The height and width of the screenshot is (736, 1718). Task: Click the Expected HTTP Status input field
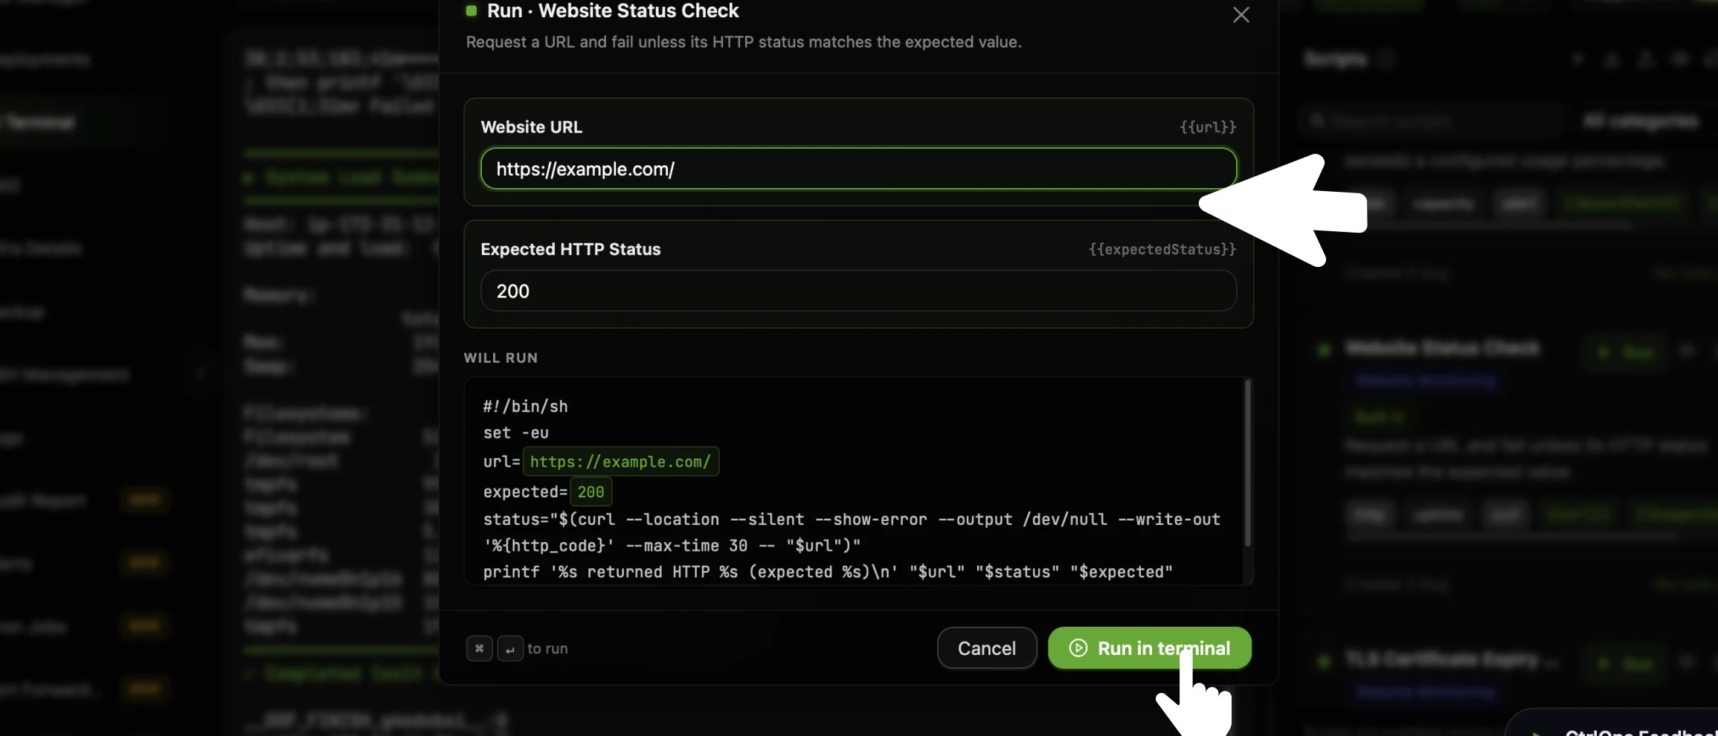pos(858,291)
